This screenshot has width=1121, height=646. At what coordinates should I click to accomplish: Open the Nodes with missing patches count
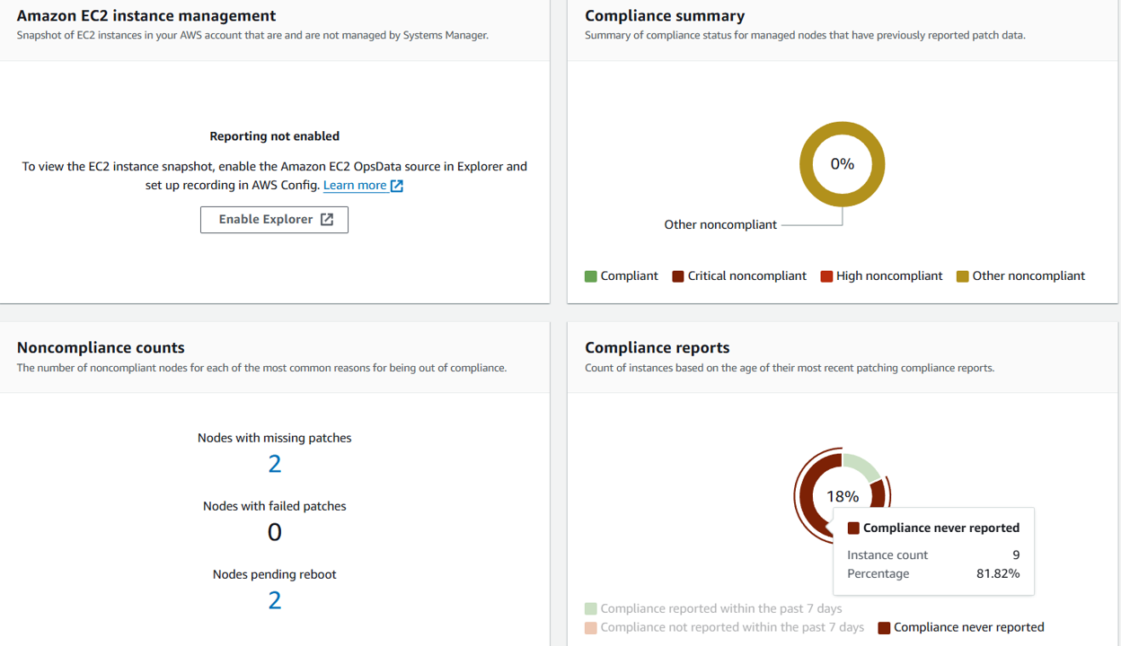[275, 464]
